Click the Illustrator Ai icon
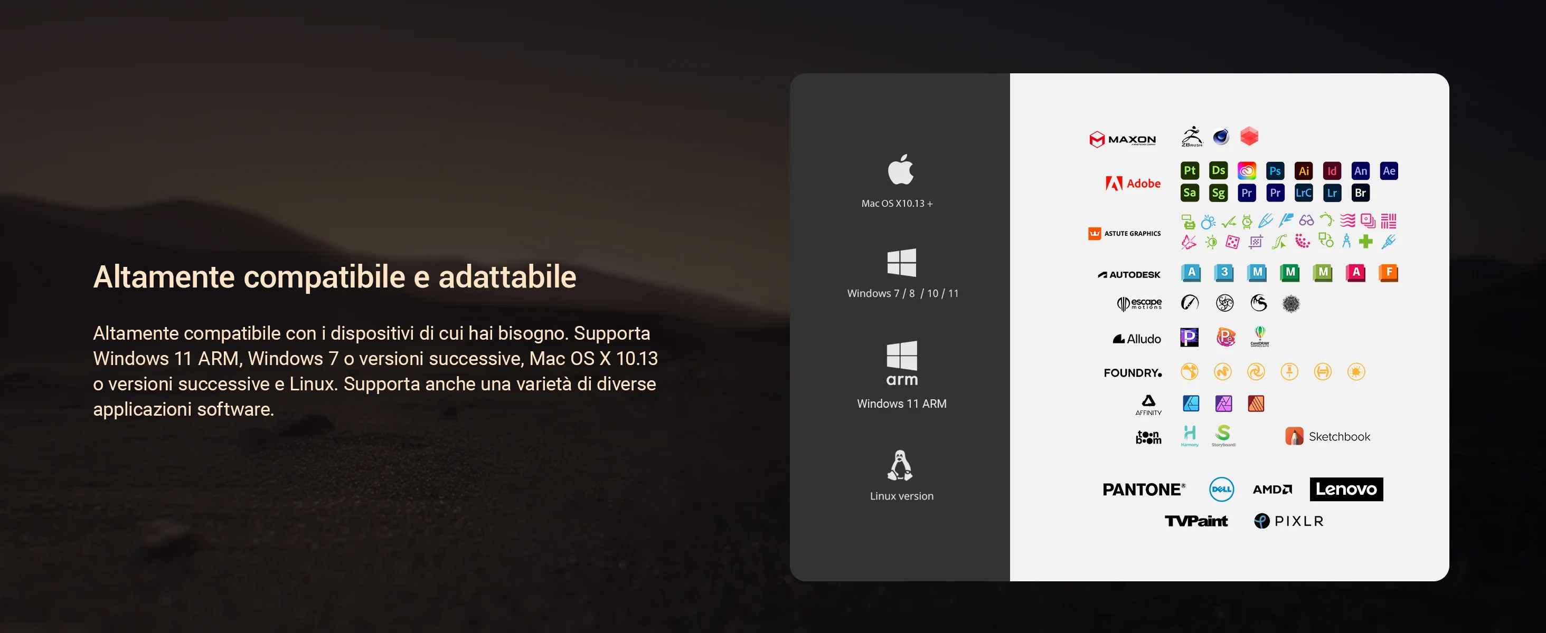 (x=1304, y=171)
